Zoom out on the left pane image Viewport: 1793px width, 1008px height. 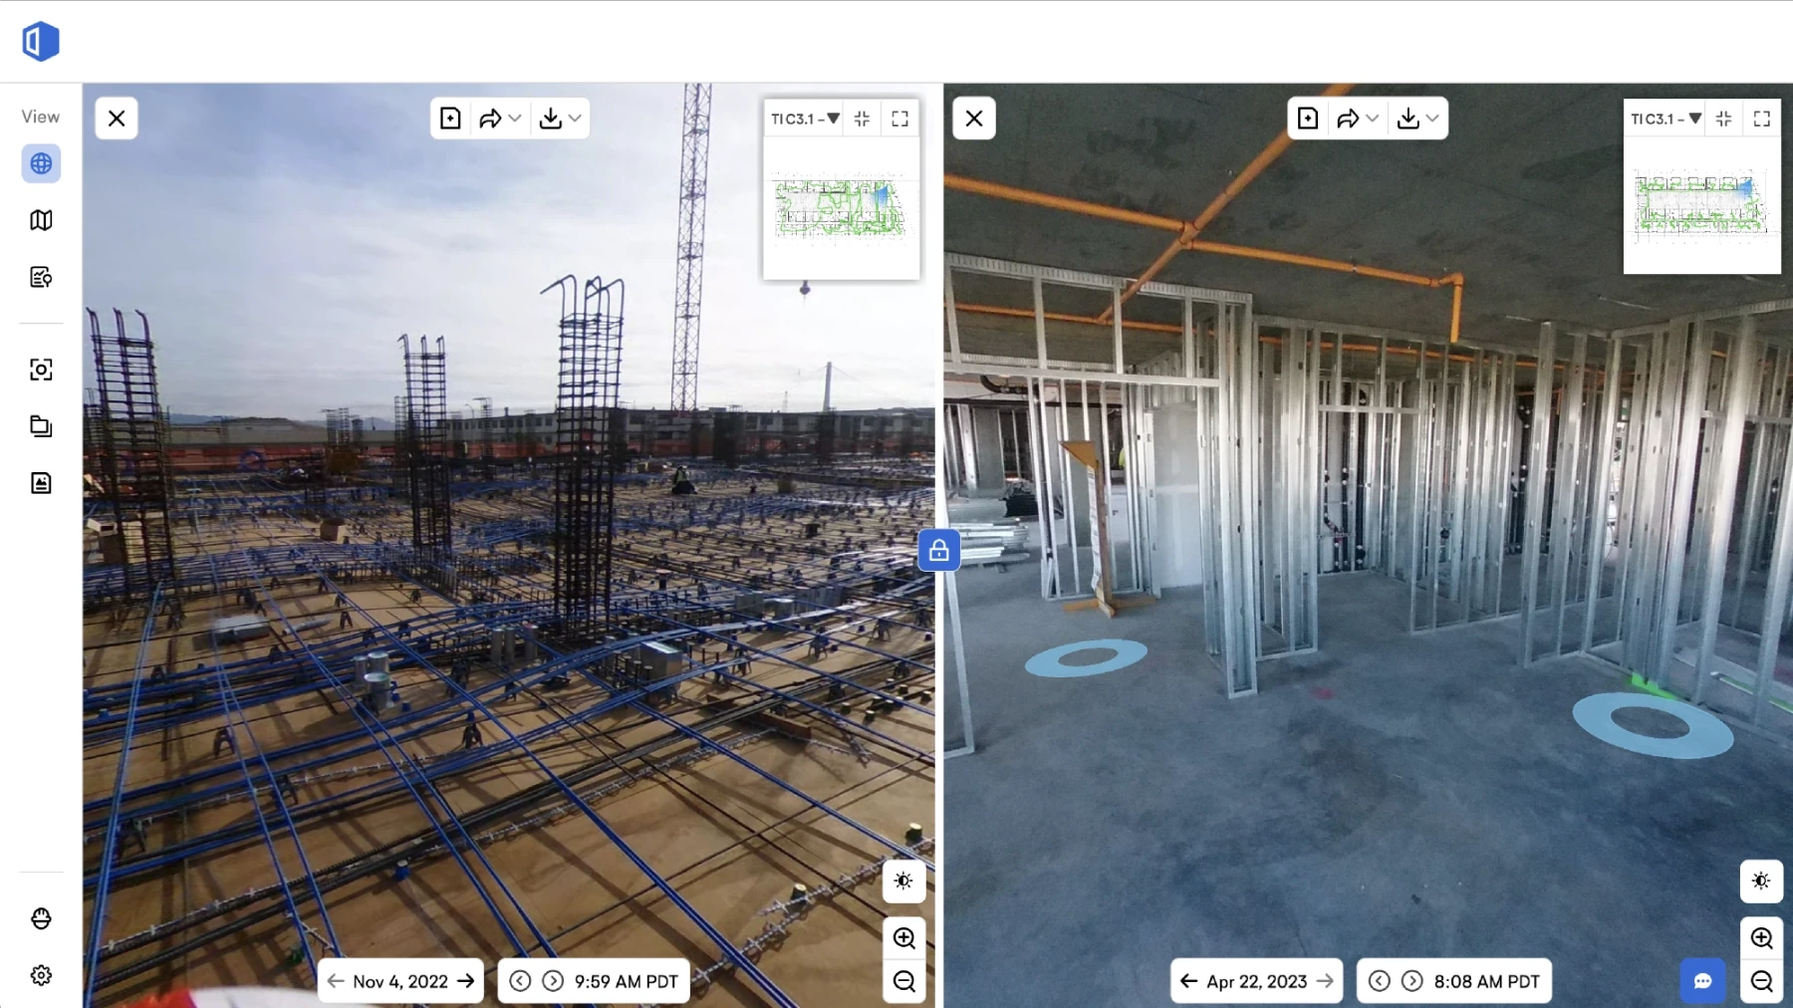tap(903, 982)
